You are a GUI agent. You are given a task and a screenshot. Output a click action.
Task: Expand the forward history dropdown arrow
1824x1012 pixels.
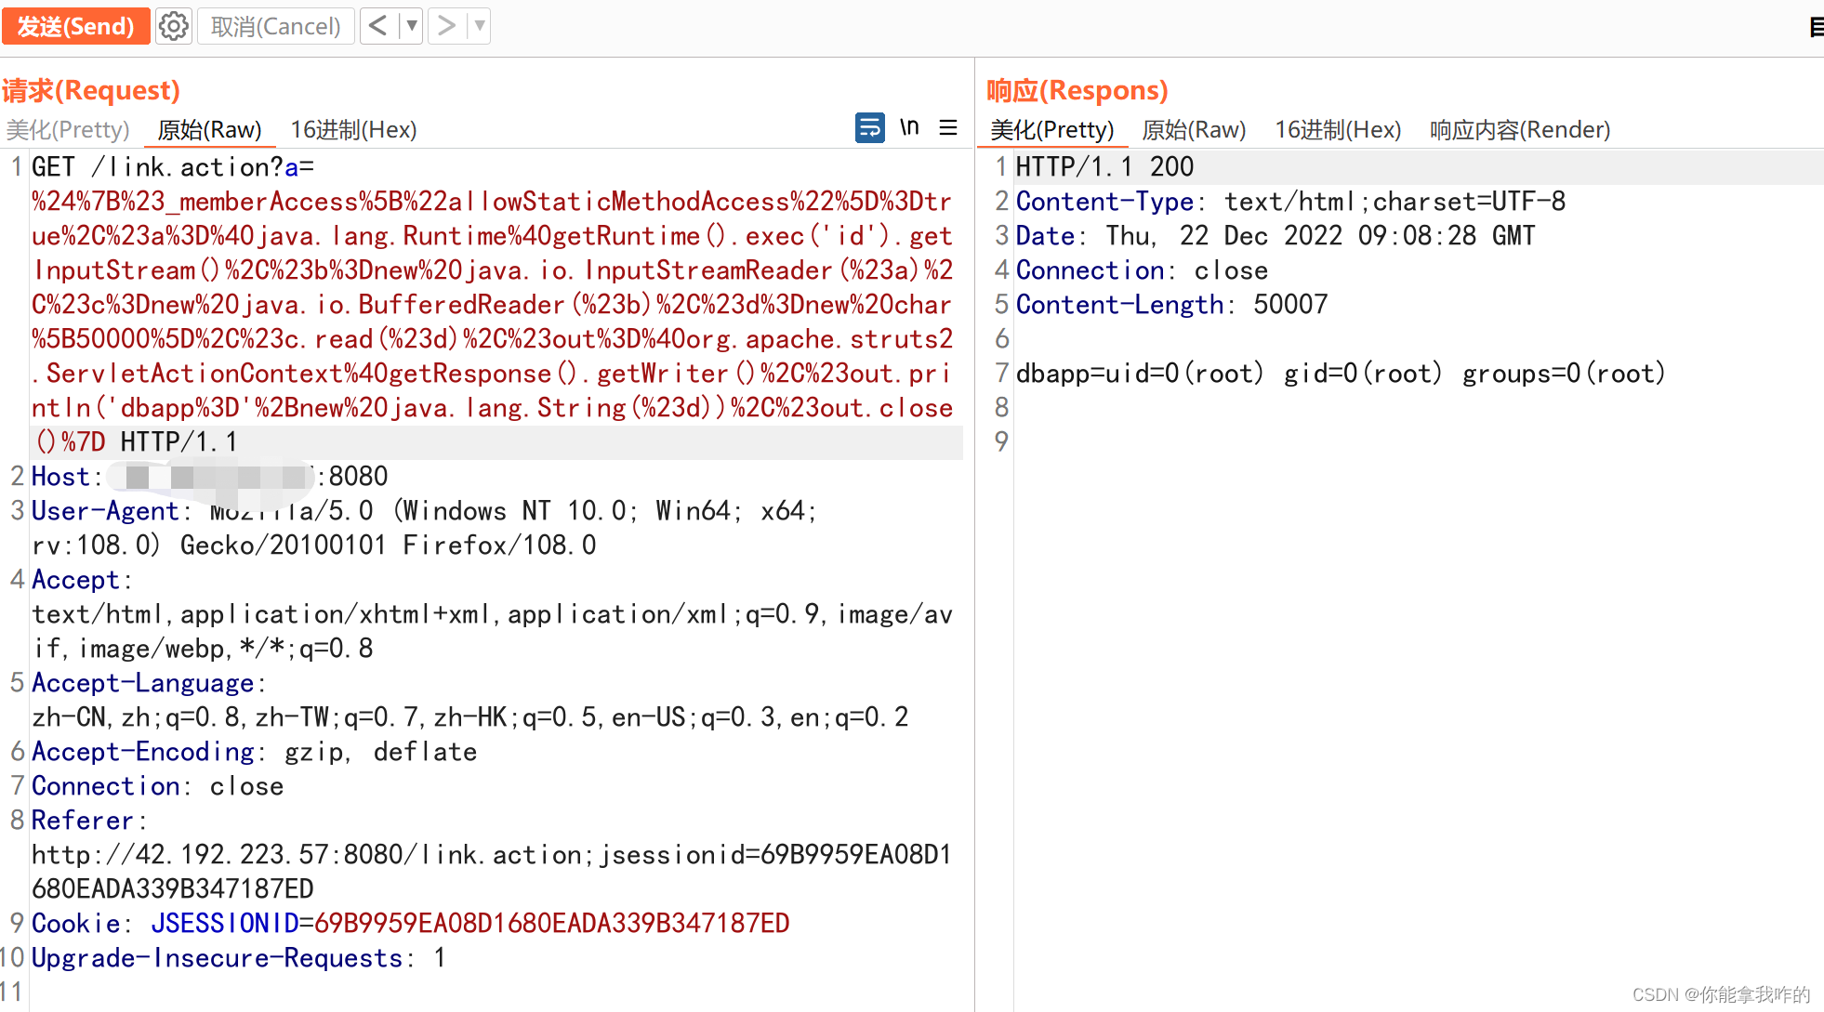click(480, 26)
